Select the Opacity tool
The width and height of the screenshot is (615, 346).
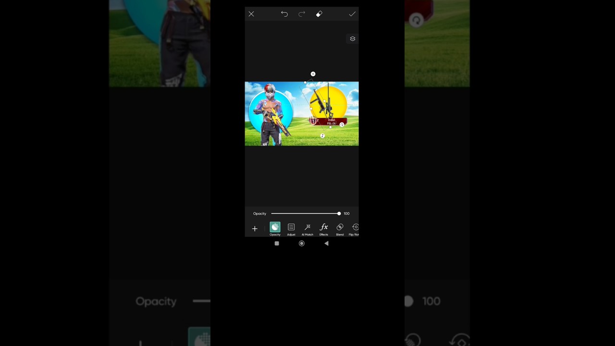[275, 229]
